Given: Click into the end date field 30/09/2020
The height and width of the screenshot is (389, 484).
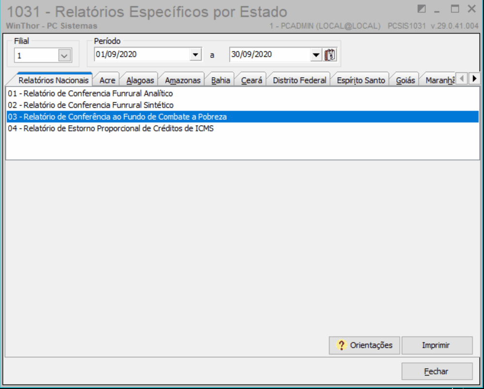Looking at the screenshot, I should point(270,55).
